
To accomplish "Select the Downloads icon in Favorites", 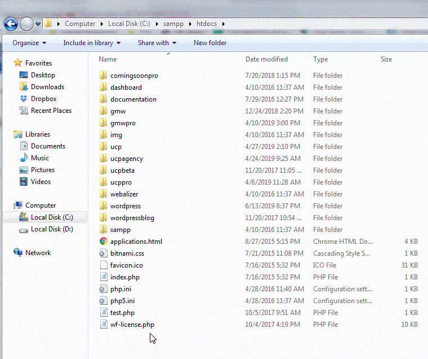I will point(24,87).
